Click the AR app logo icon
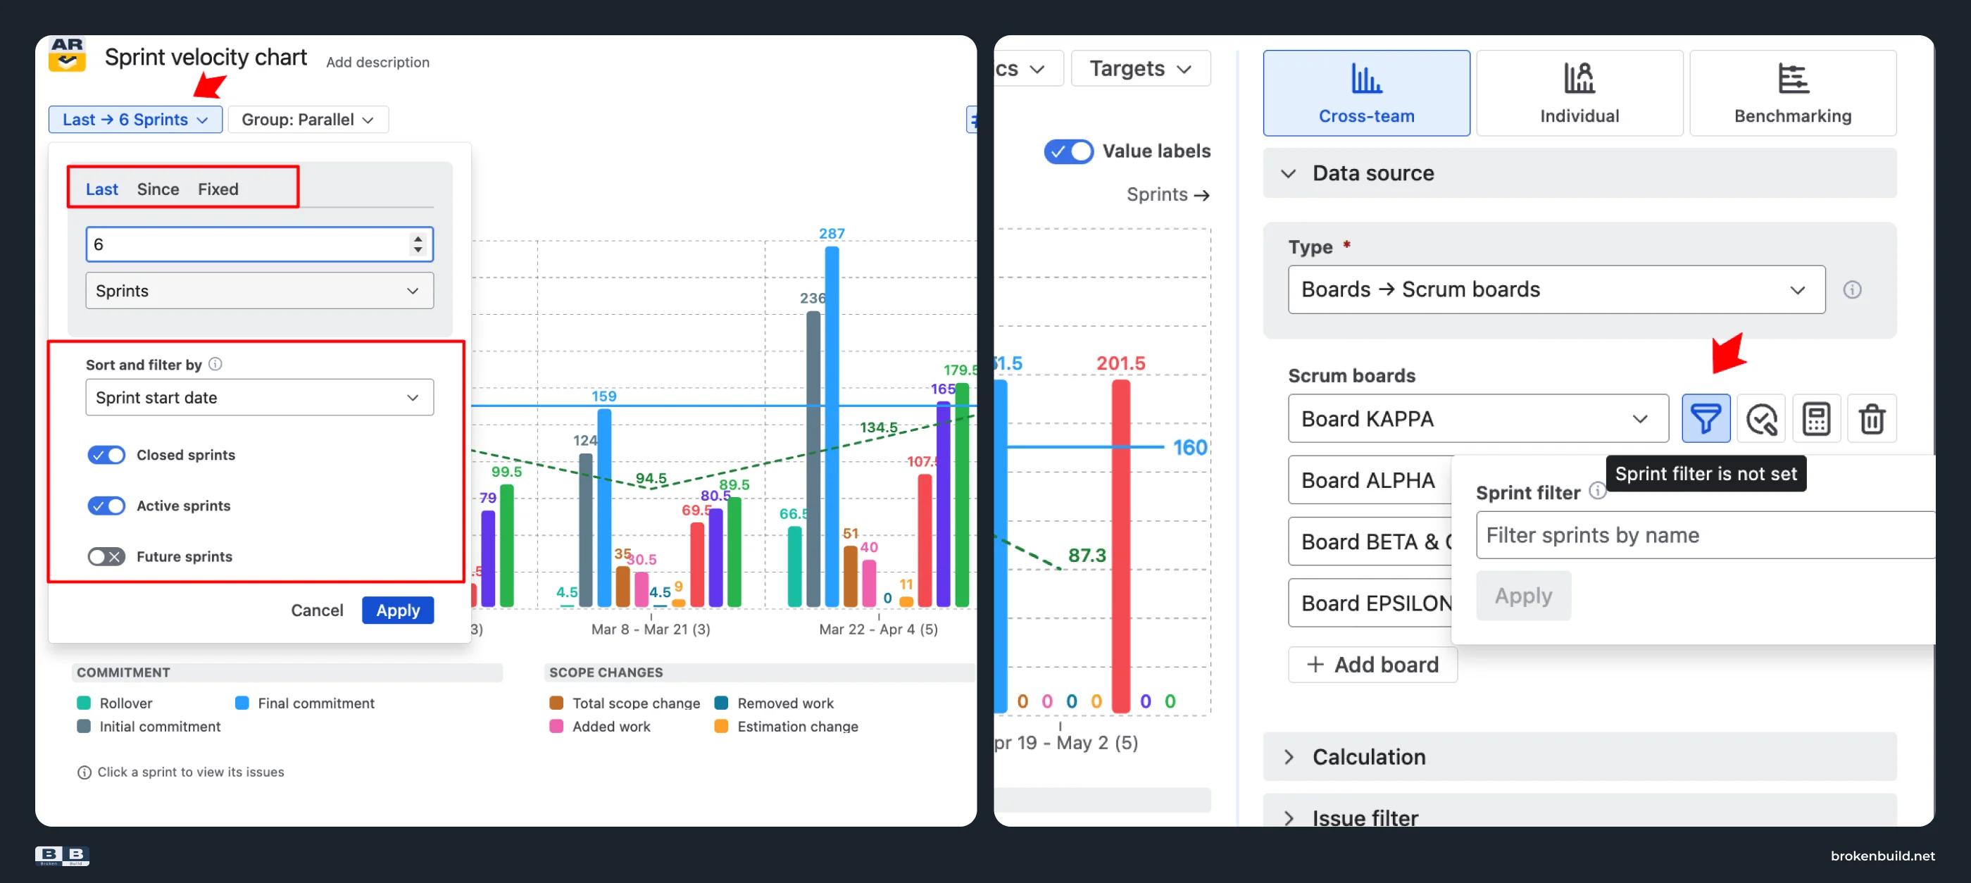Screen dimensions: 1971x883 68,55
